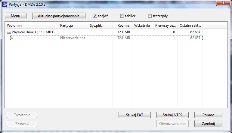
Task: Enable the szczegóły checkbox
Action: tap(150, 16)
